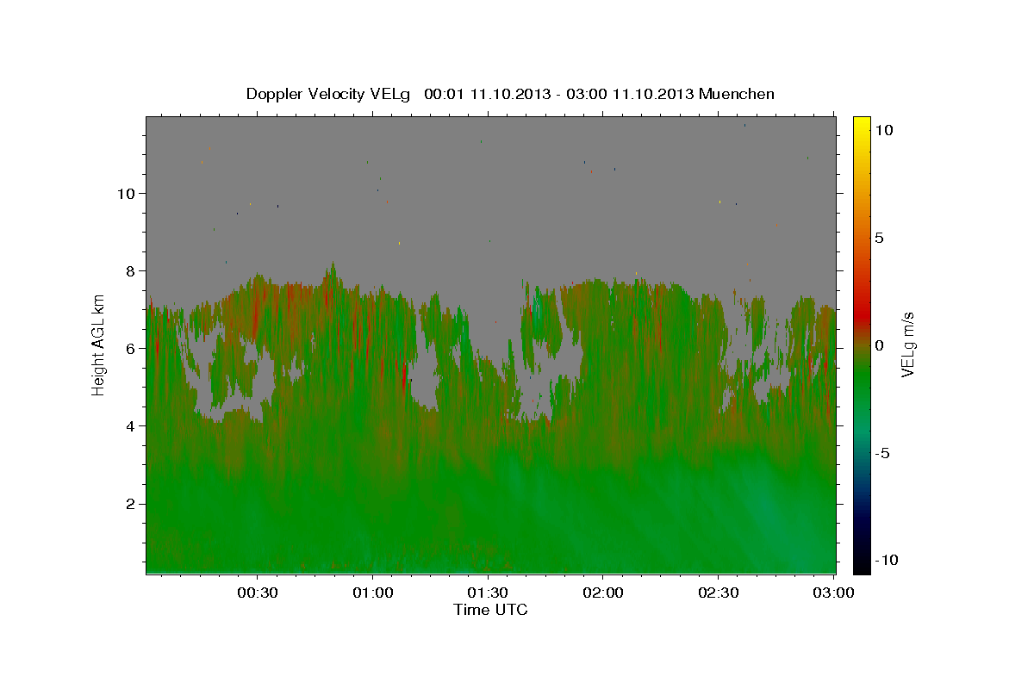Click the 02:30 time tick label
1034x689 pixels.
718,593
